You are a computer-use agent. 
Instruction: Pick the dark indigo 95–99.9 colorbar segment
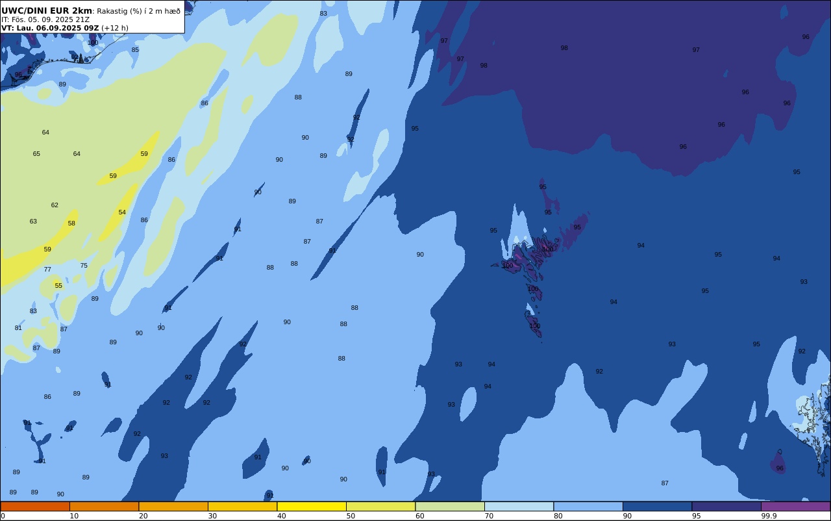726,506
